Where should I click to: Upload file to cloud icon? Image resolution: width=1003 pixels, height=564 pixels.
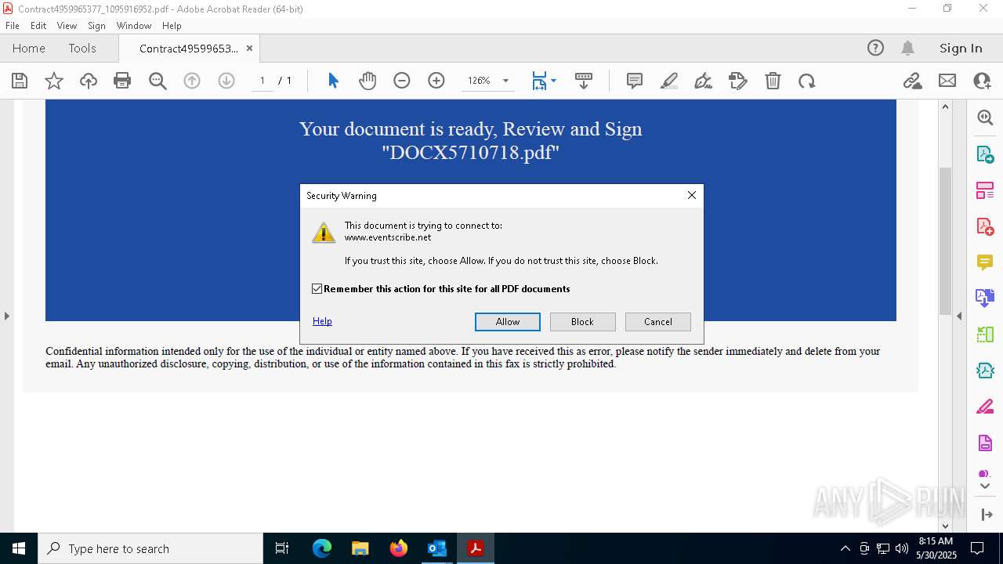89,81
